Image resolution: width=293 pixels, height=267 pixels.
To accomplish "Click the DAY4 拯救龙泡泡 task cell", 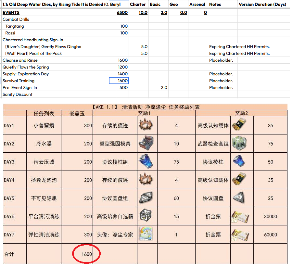I will pos(44,180).
